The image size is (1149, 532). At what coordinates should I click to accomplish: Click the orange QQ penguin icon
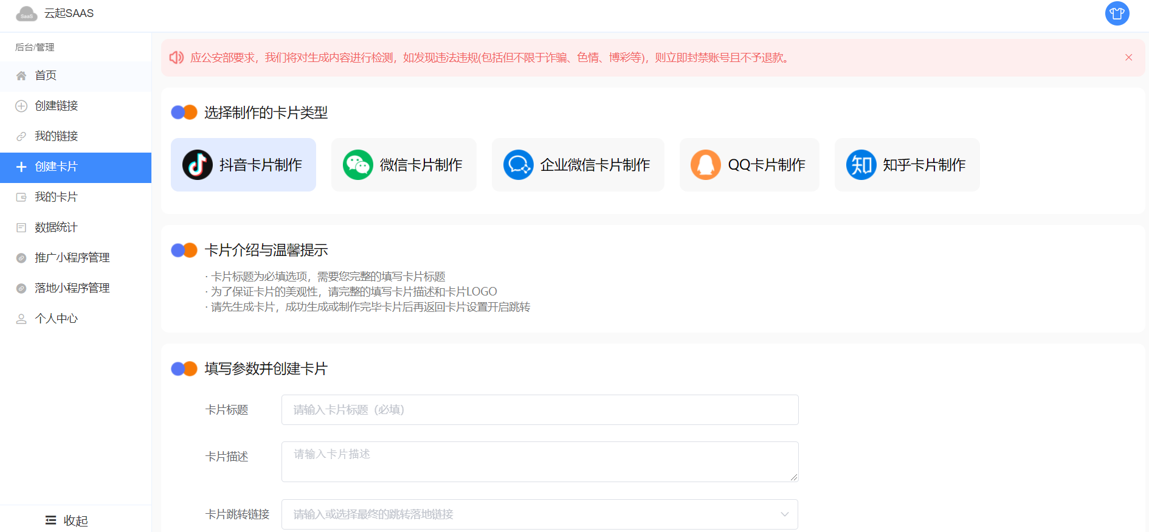[706, 165]
